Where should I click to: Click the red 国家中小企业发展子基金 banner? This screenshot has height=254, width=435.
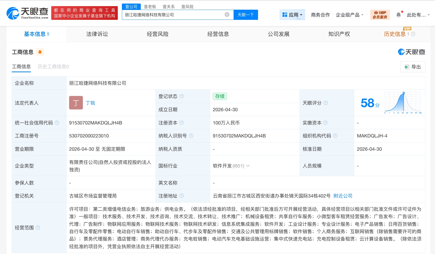click(84, 13)
